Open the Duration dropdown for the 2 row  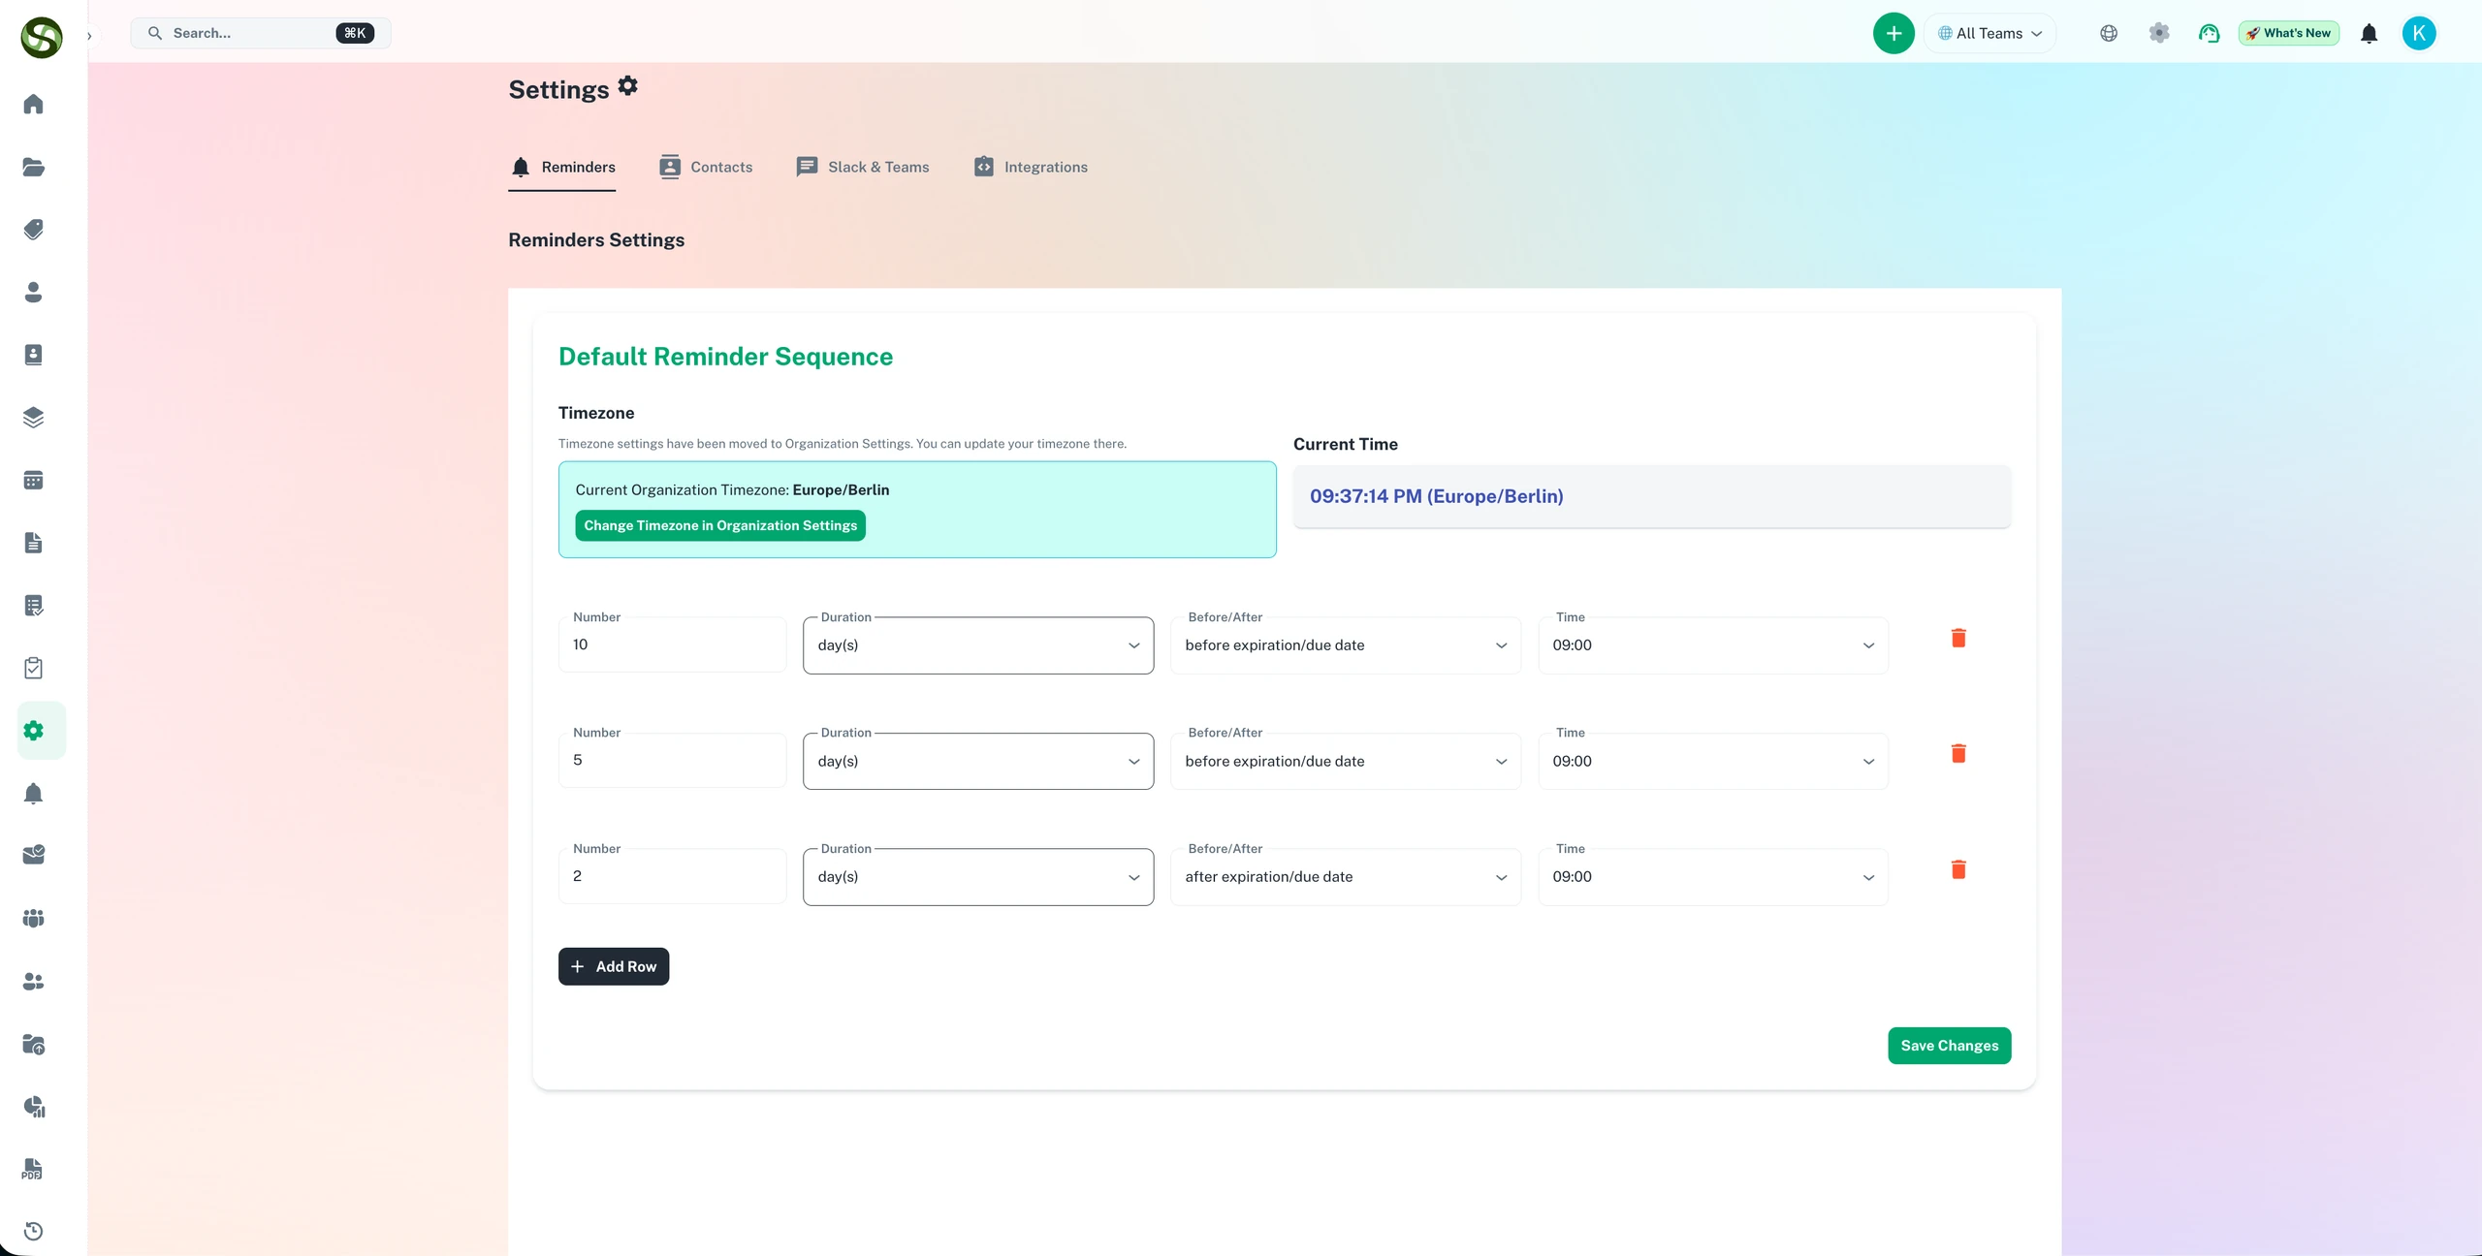click(978, 877)
